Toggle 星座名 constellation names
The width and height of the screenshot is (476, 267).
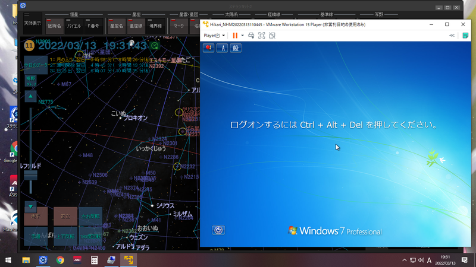(116, 26)
